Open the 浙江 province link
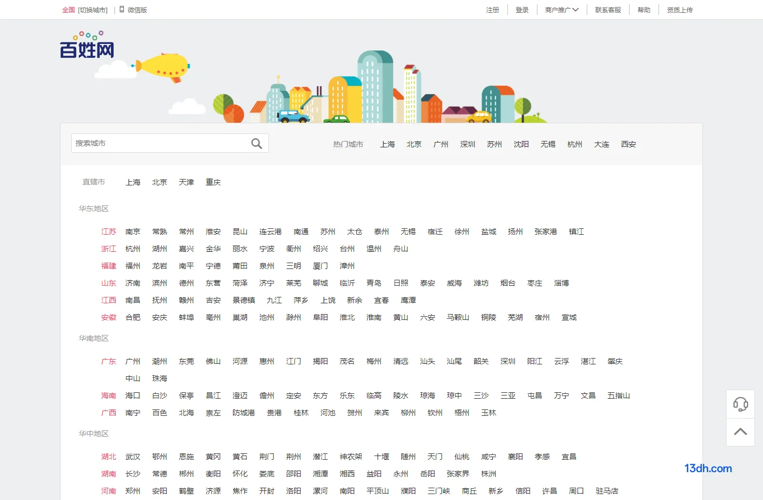 coord(109,249)
